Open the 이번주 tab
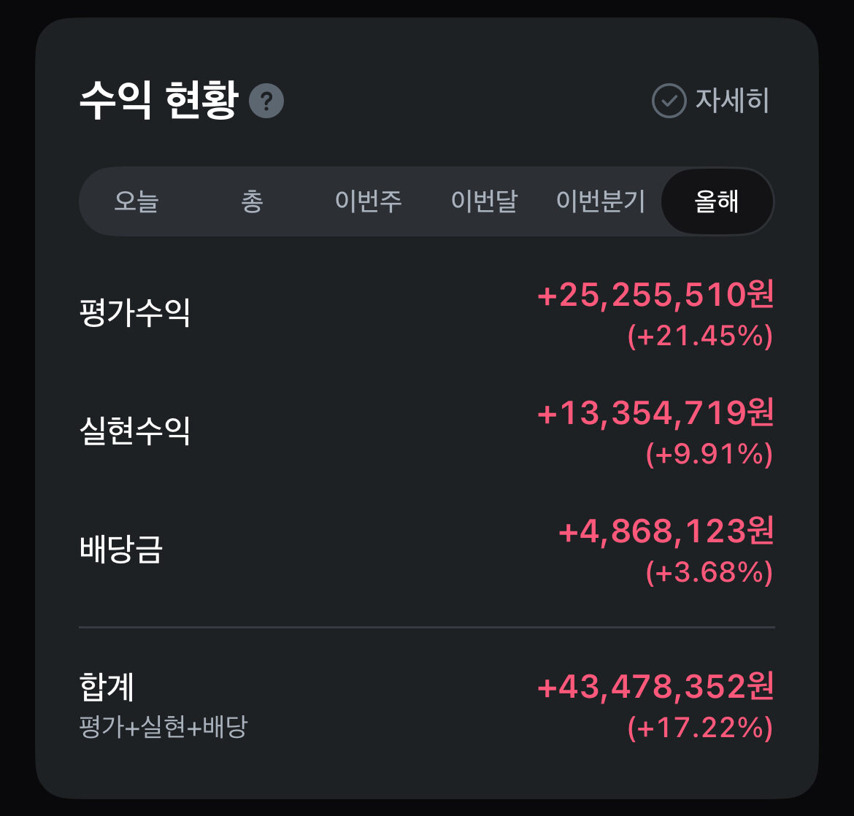 tap(368, 201)
